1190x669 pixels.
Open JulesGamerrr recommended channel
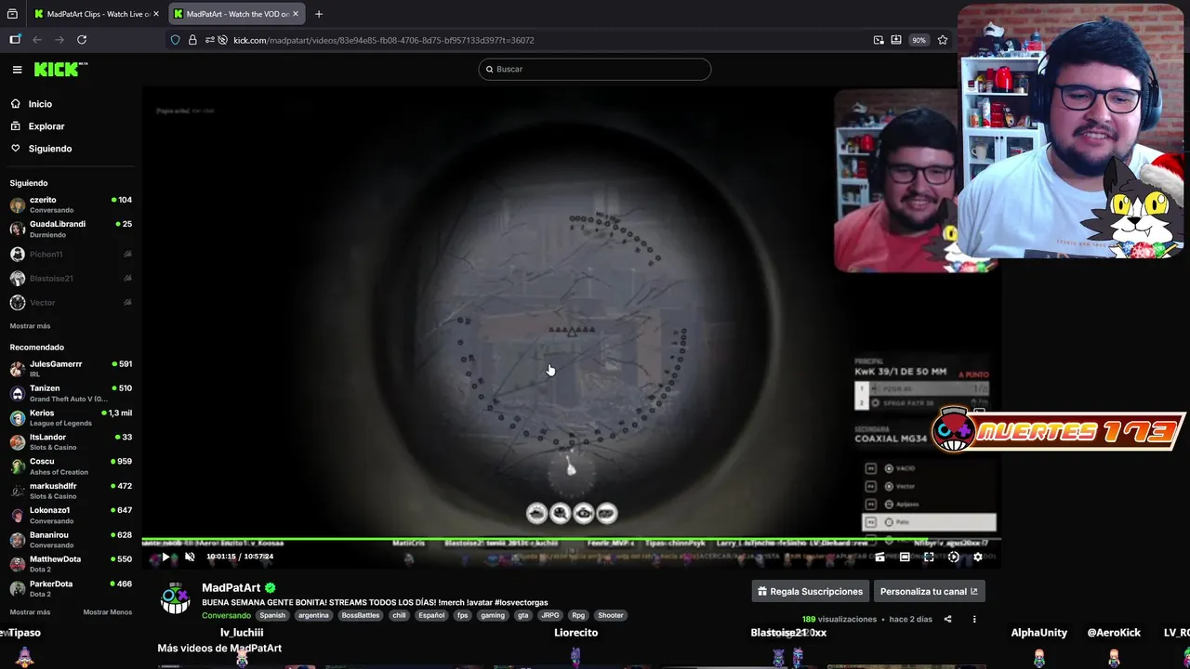tap(71, 369)
